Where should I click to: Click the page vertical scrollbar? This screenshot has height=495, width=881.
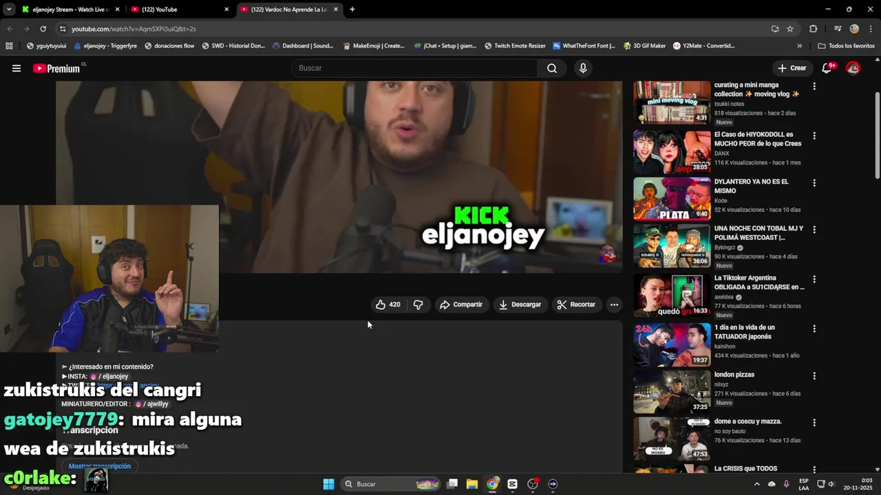[x=877, y=134]
